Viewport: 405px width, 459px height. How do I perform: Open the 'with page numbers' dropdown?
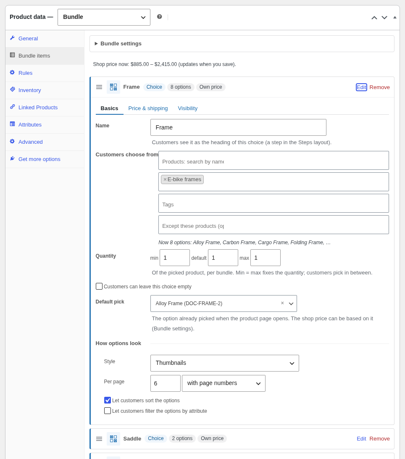(x=224, y=383)
